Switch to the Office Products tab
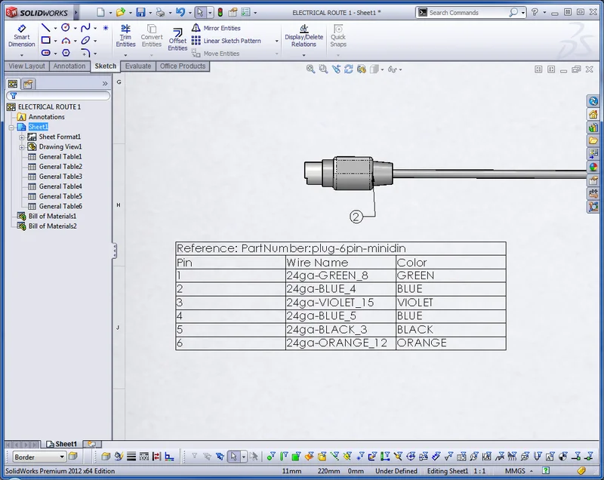Screen dimensions: 604x480 (x=183, y=66)
